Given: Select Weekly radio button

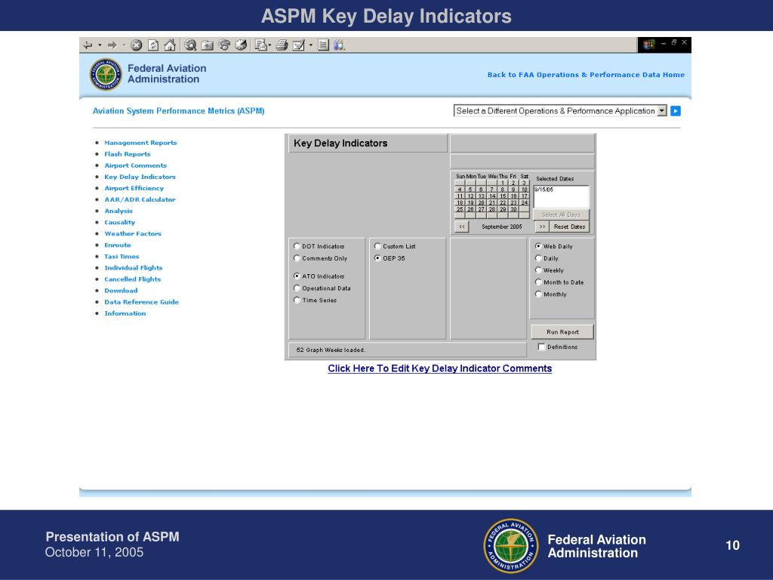Looking at the screenshot, I should tap(538, 270).
